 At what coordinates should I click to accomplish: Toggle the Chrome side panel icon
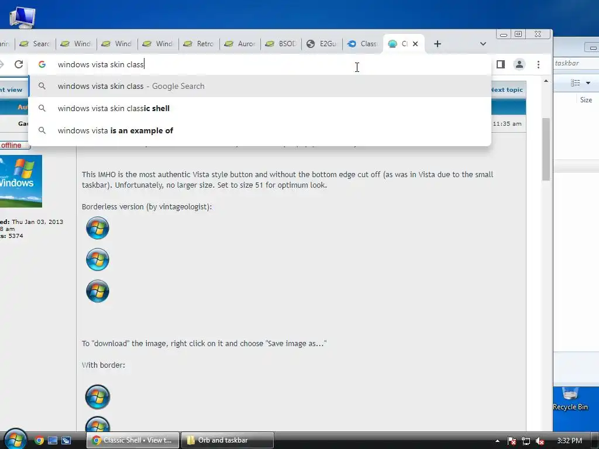[501, 64]
